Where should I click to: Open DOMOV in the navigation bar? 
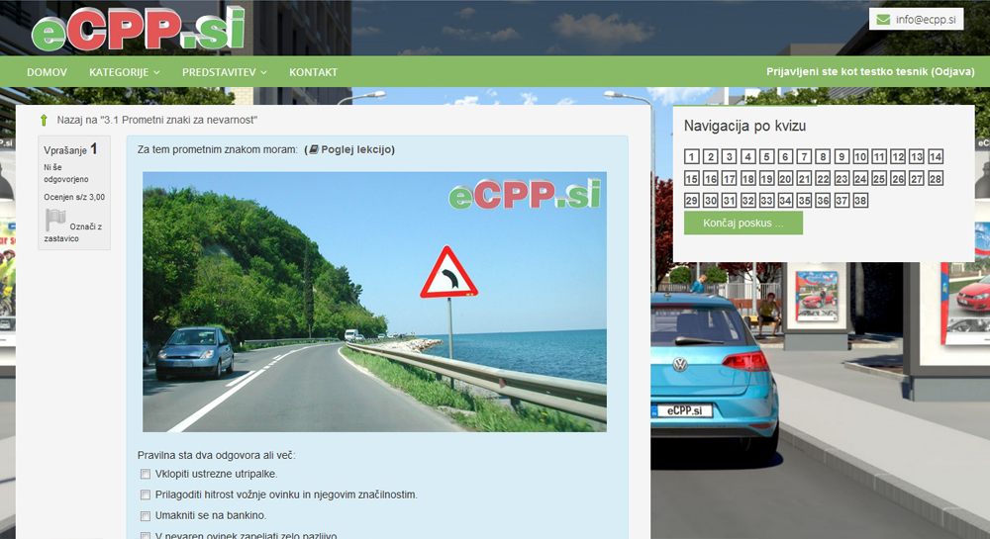tap(47, 72)
